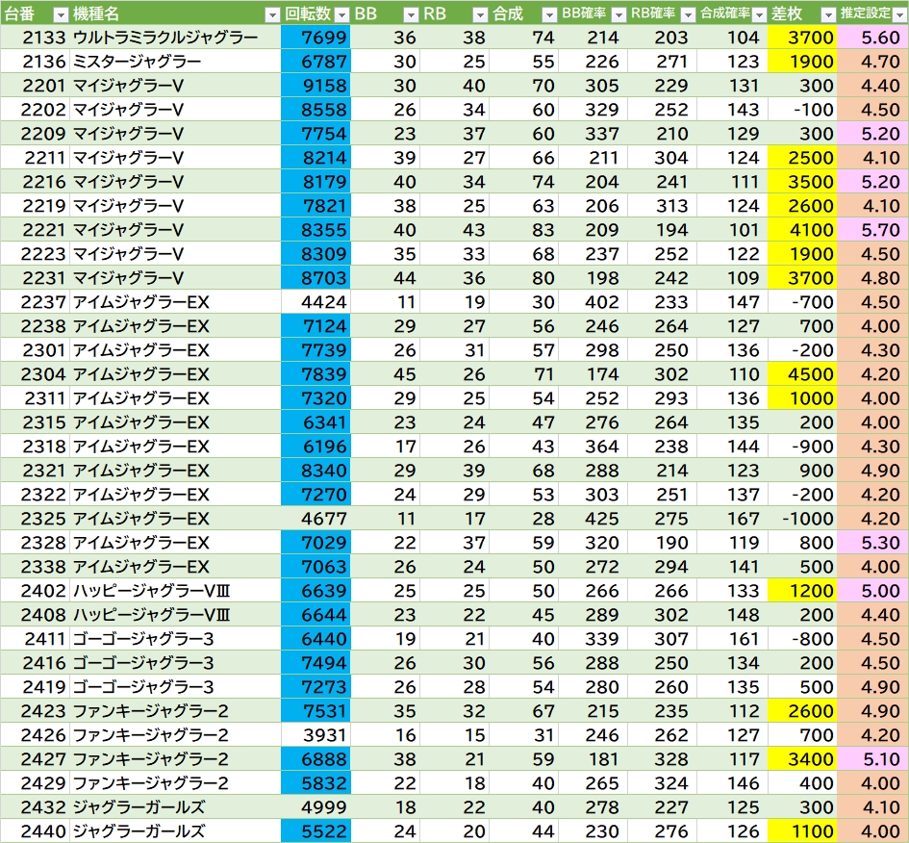Click BB probability cell 174
The width and height of the screenshot is (909, 843).
click(593, 374)
